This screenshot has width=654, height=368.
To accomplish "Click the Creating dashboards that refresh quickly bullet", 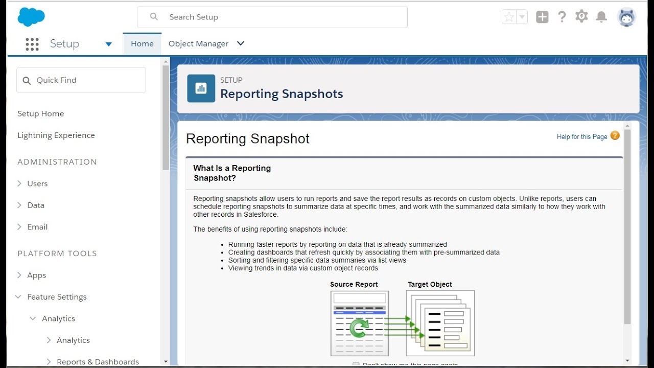I will [364, 252].
